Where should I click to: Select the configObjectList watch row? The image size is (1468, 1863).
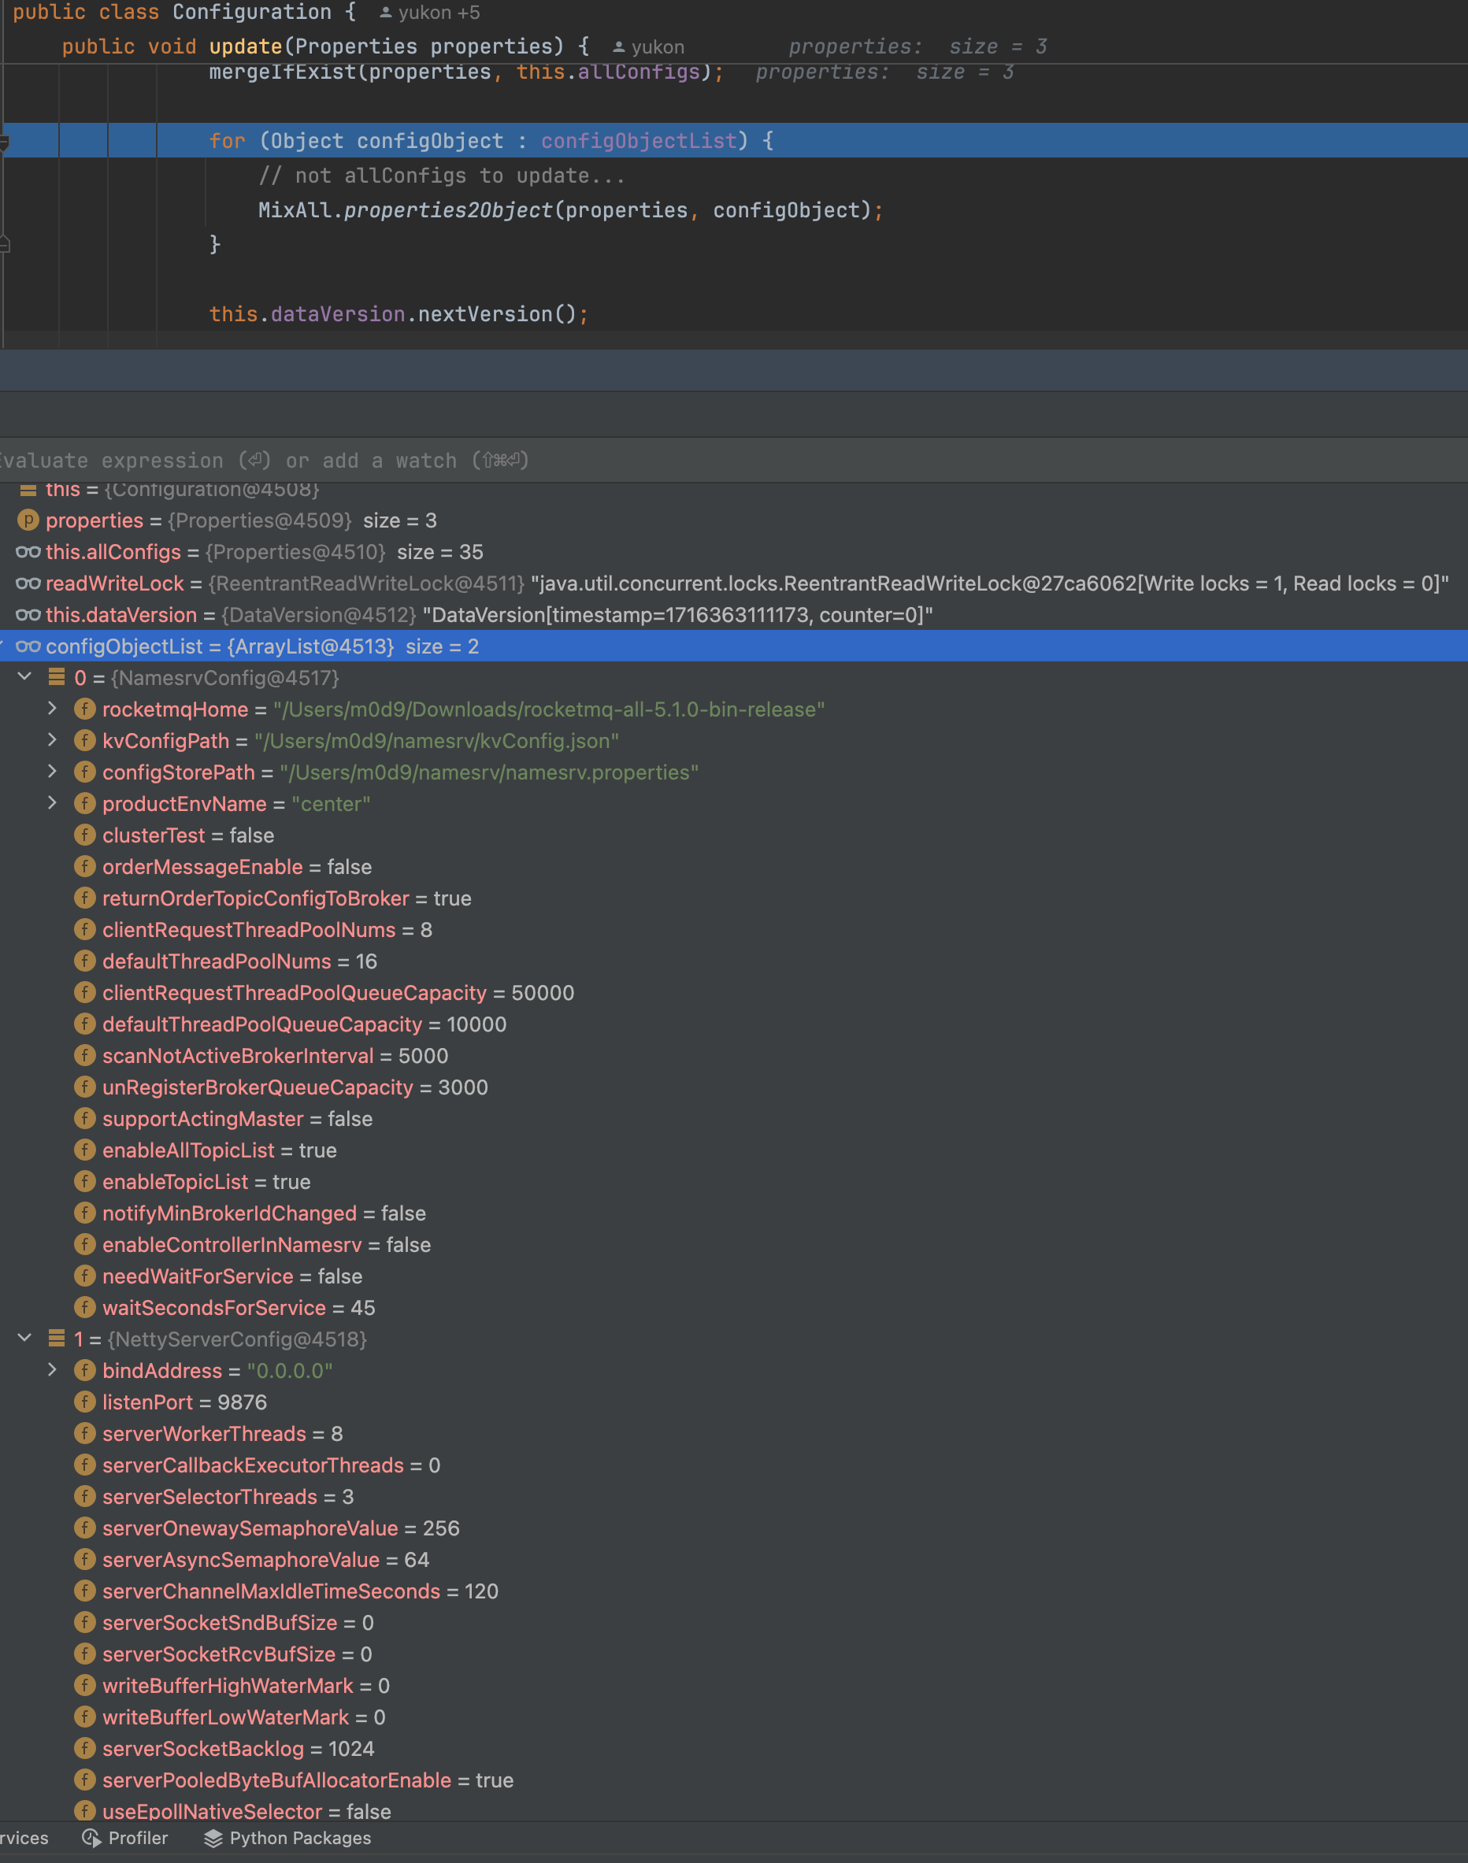(734, 646)
